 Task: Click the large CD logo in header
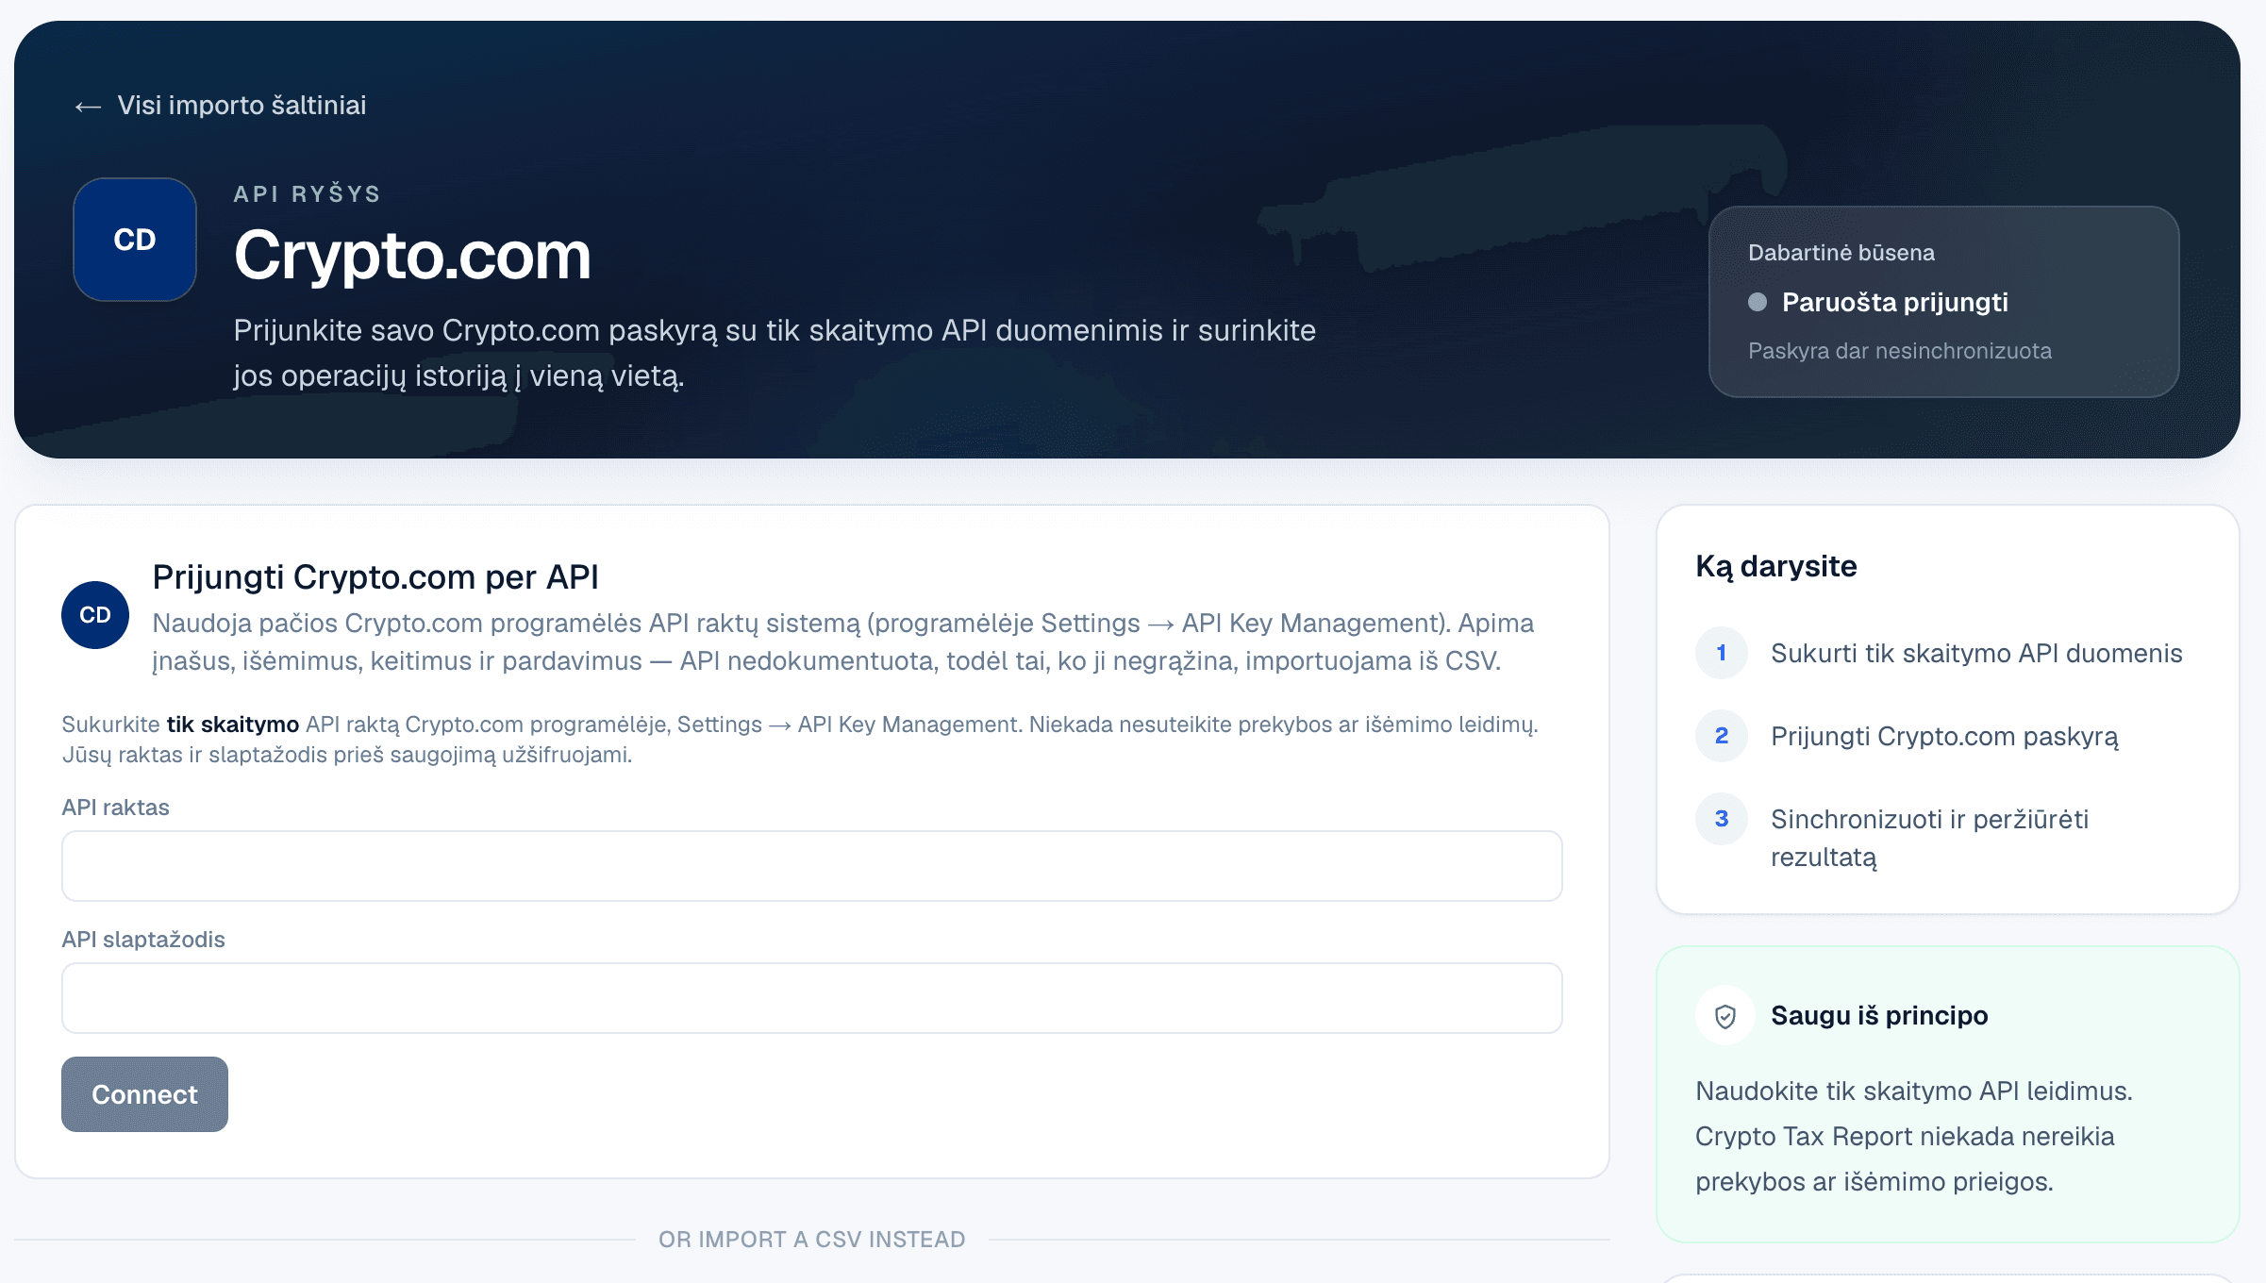pos(135,240)
